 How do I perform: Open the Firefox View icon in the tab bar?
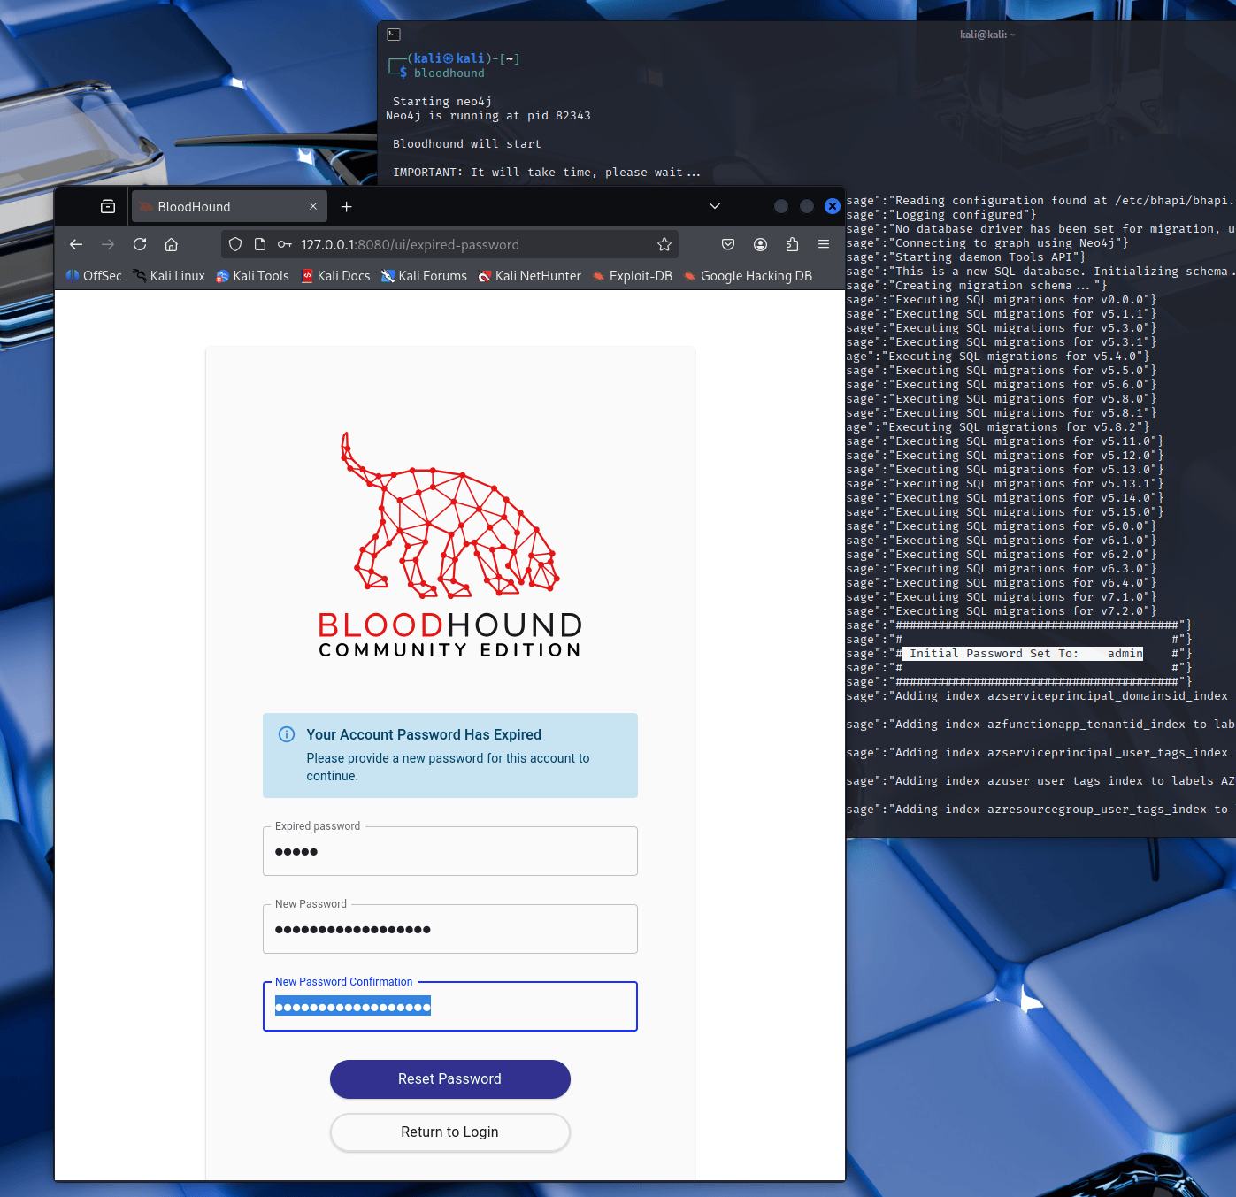tap(108, 207)
